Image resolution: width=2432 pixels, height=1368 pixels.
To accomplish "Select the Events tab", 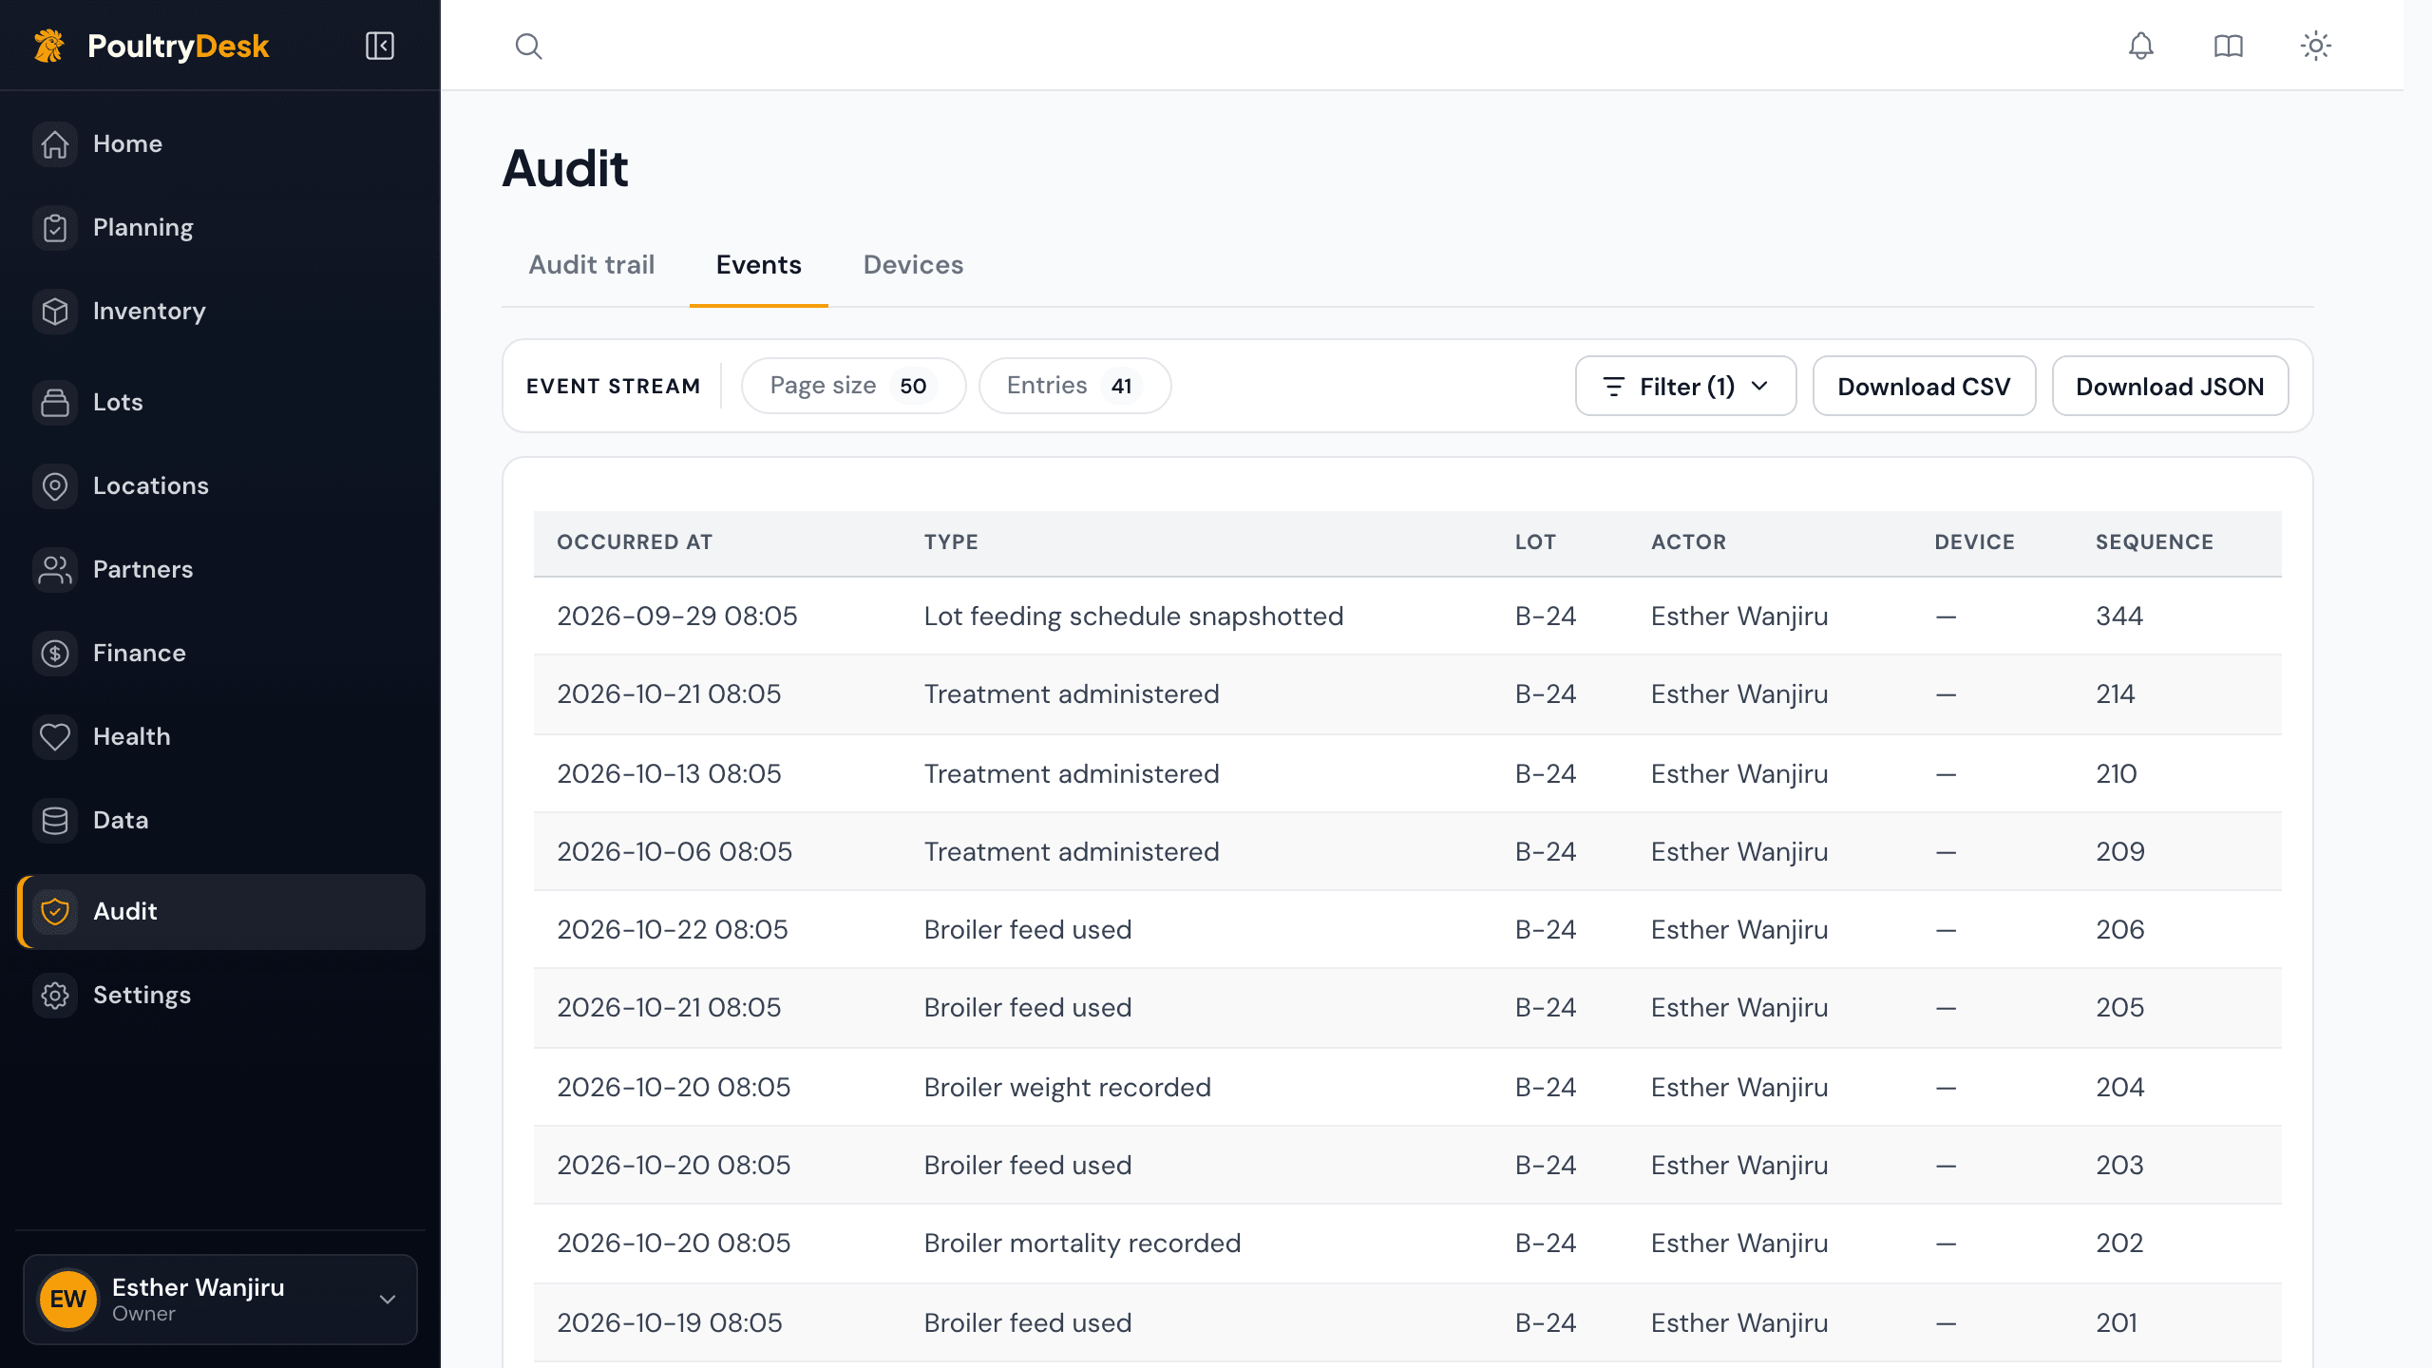I will [758, 265].
